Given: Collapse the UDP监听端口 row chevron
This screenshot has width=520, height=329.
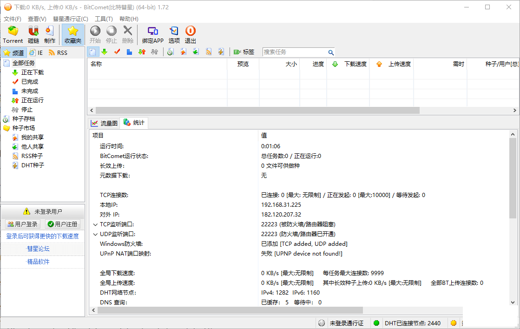Looking at the screenshot, I should pyautogui.click(x=96, y=235).
